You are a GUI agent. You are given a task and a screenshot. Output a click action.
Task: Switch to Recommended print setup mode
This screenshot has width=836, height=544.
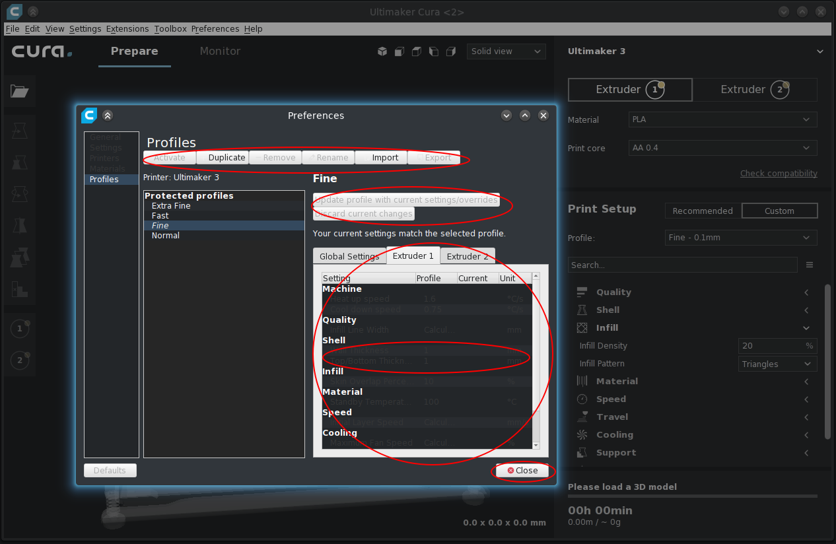tap(703, 211)
